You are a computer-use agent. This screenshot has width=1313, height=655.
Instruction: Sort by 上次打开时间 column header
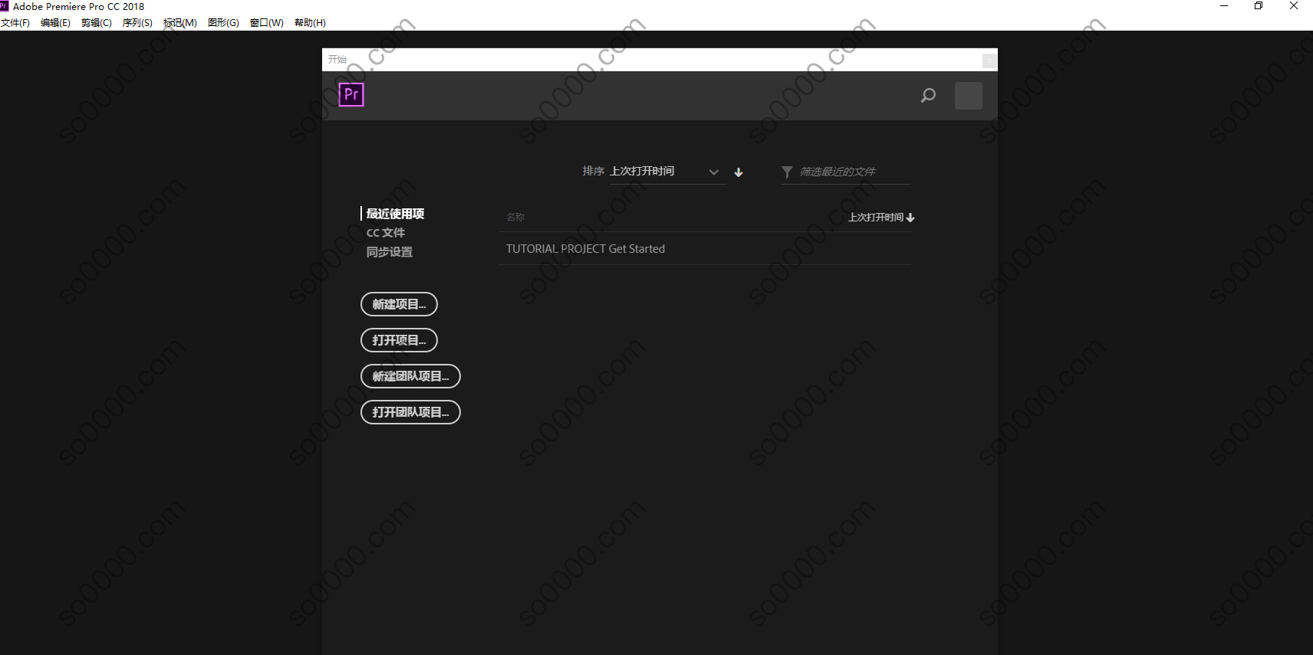[881, 218]
